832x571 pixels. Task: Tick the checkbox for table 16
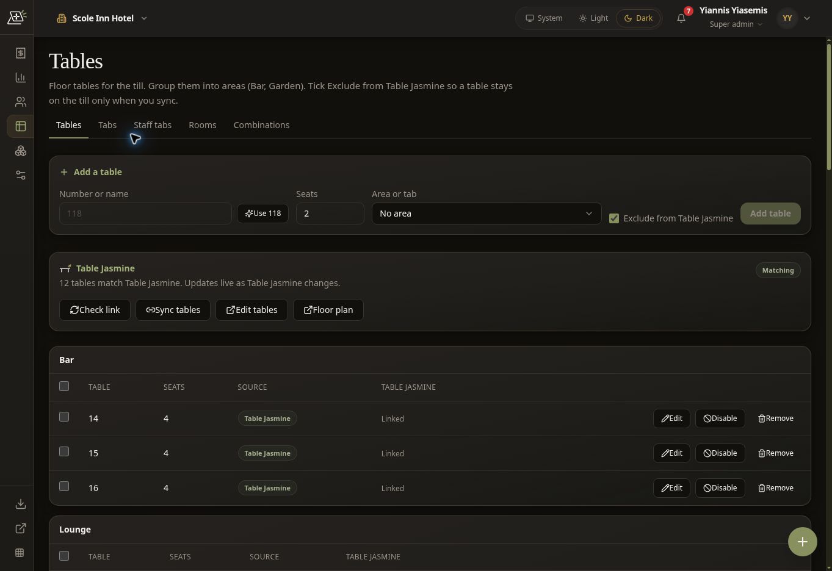[x=64, y=486]
